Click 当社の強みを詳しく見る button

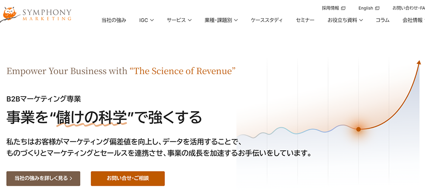(43, 179)
